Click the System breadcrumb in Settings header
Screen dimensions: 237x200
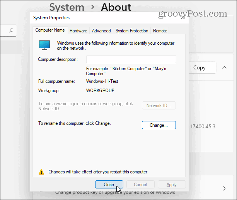tap(66, 7)
